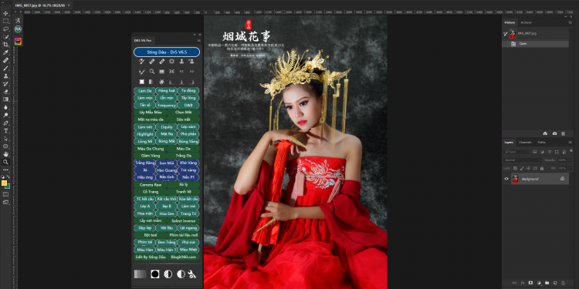
Task: Select the Crop tool
Action: coord(5,44)
